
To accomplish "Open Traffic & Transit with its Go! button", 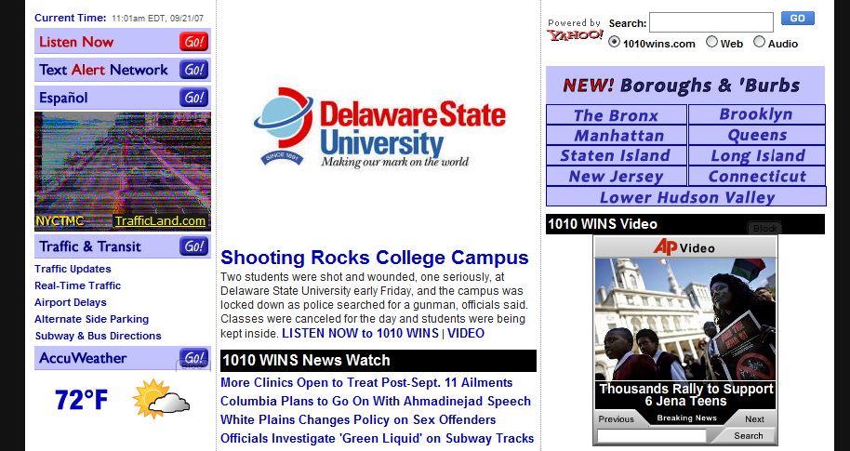I will [193, 246].
